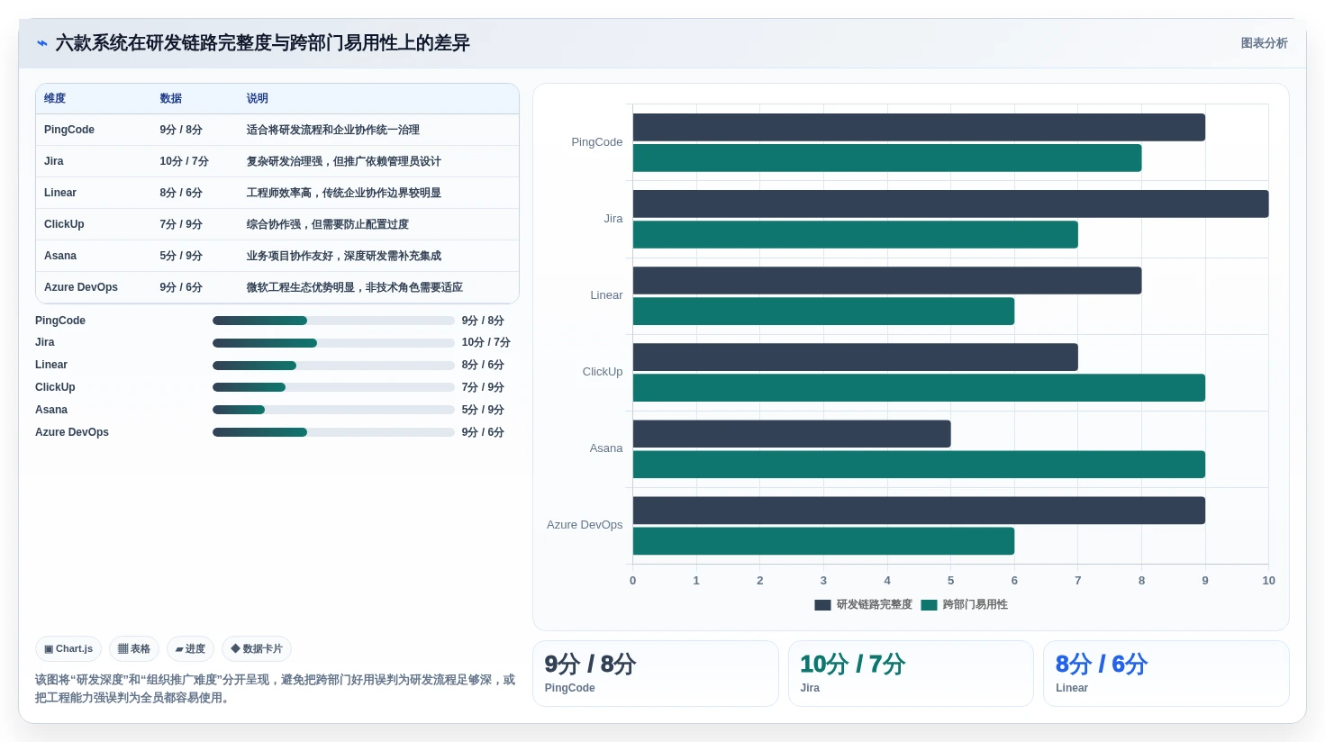The image size is (1325, 742).
Task: Click the 10分 / 7分 table cell
Action: (x=185, y=161)
